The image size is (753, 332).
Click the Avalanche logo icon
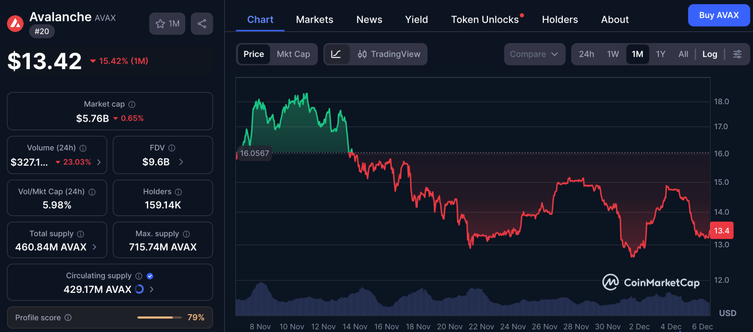pyautogui.click(x=15, y=24)
